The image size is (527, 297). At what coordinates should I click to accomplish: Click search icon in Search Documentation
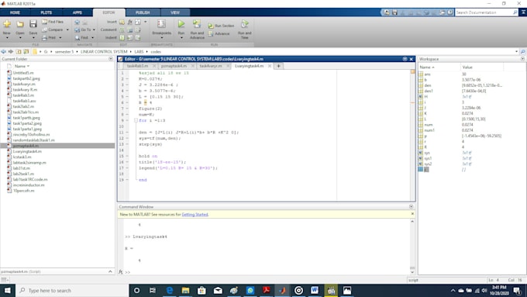[515, 12]
